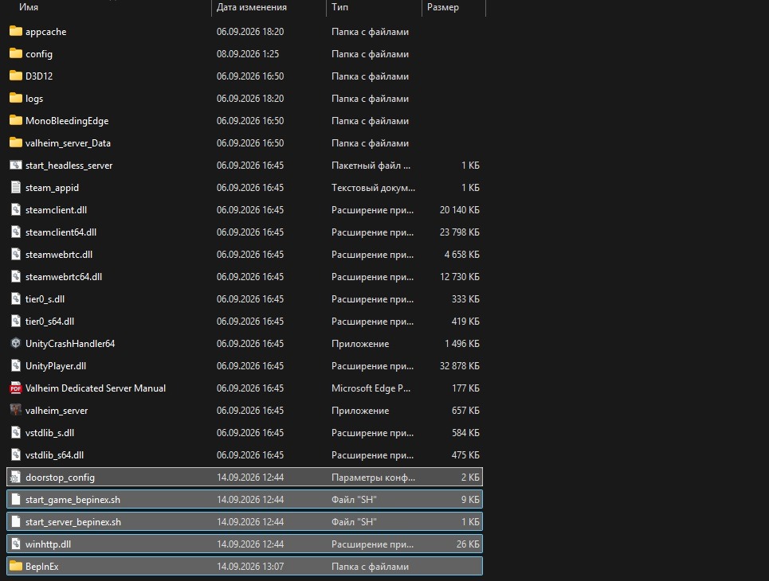Click the 08.09.2026 1:25 date of config
Screen dimensions: 769x581
[x=248, y=54]
